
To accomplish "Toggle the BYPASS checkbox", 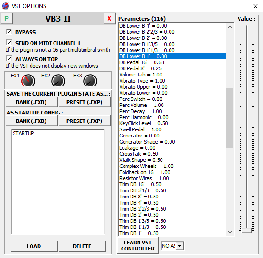I will 9,31.
